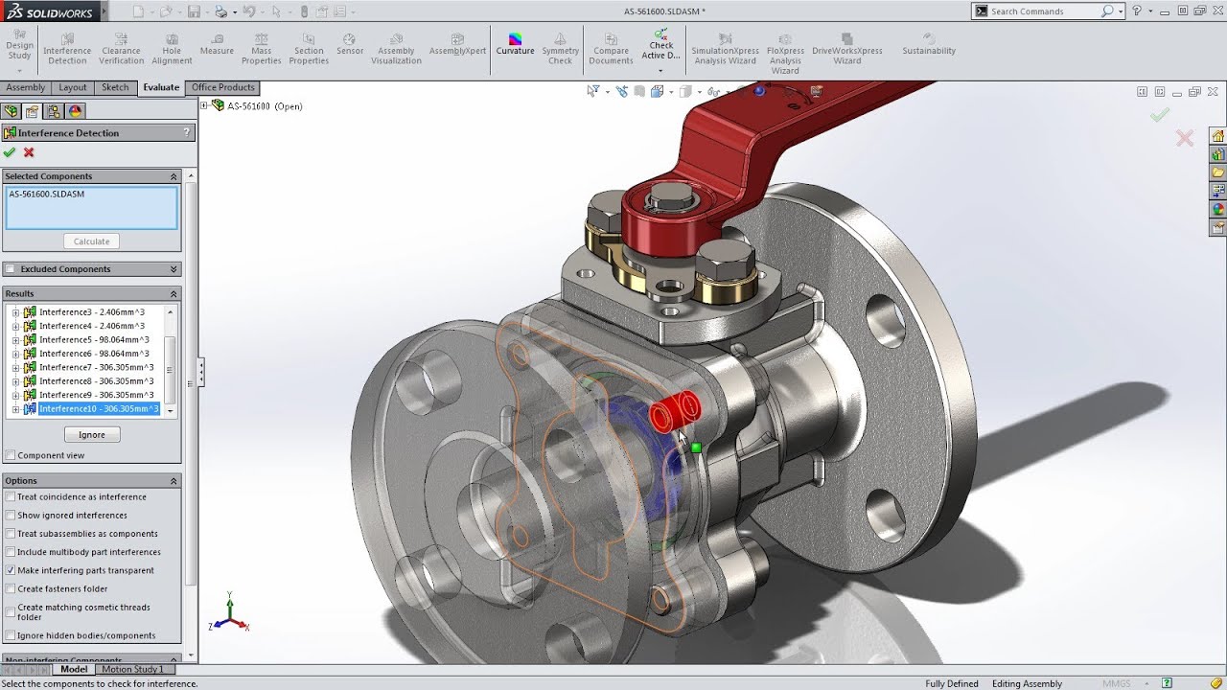Open Compare Documents tool
This screenshot has width=1227, height=690.
click(x=611, y=49)
